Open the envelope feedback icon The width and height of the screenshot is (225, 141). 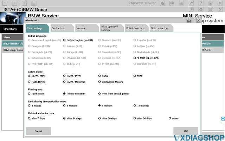click(211, 10)
